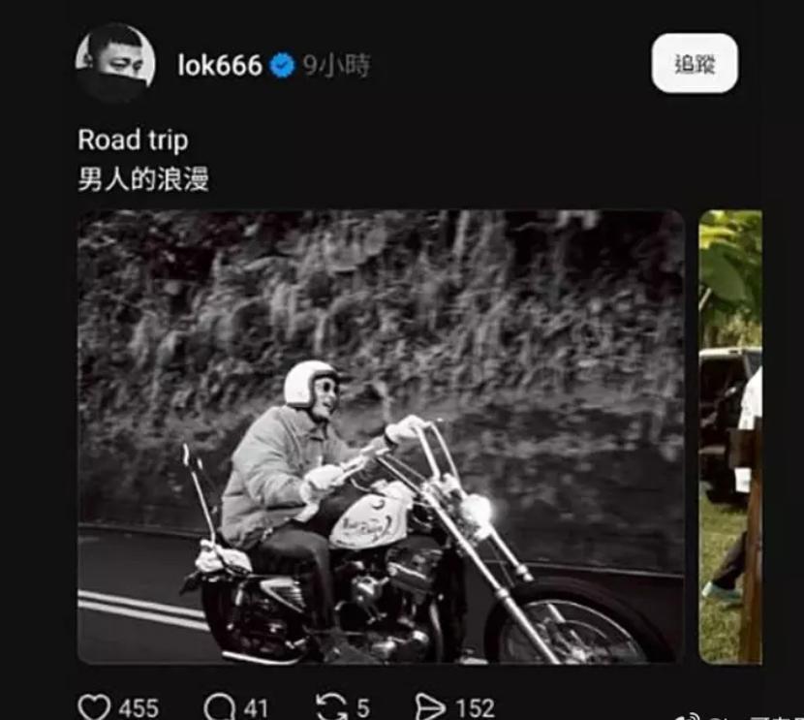The image size is (804, 720).
Task: Click the 男人的浪漫 caption line
Action: click(143, 179)
